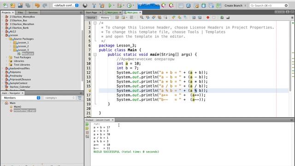Toggle the Navigator filter button beside empty combo
Viewport: 295px width, 166px height.
click(80, 98)
